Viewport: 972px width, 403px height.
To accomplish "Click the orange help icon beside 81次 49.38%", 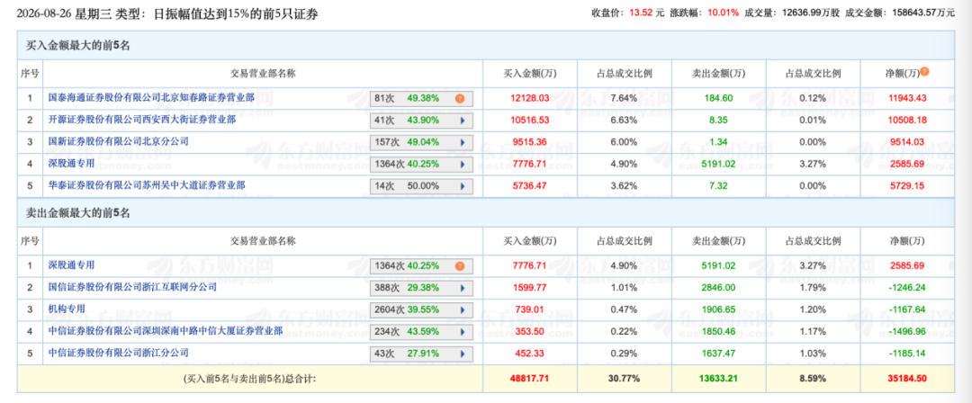I will 459,98.
